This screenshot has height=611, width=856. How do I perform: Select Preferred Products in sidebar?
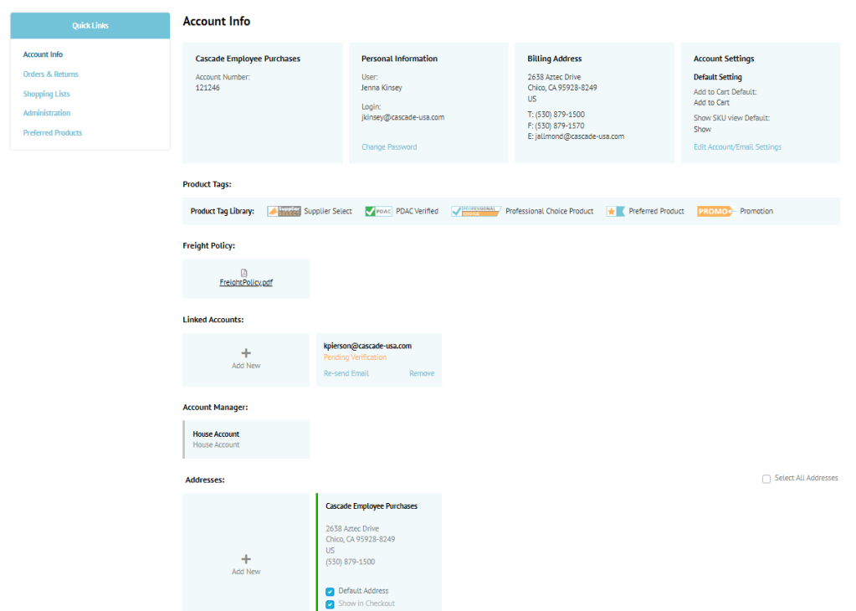tap(53, 132)
